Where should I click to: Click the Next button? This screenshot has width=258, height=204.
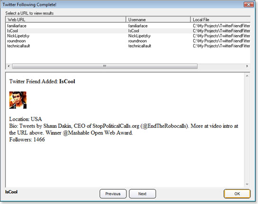tap(142, 194)
